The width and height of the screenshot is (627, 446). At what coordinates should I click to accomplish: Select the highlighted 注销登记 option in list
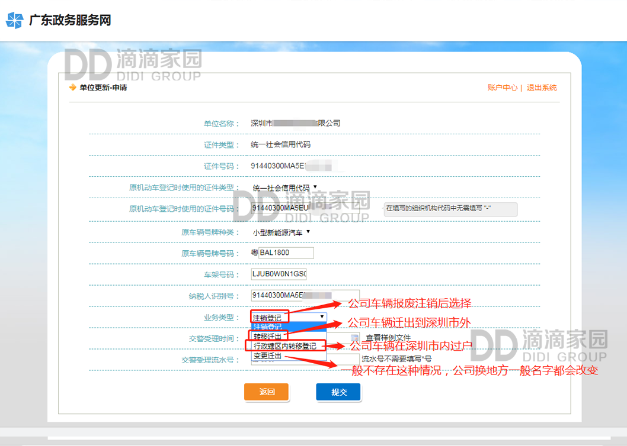[x=289, y=327]
